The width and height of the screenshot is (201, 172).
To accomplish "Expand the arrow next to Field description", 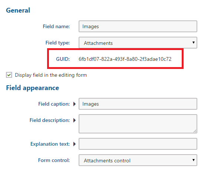I will click(75, 120).
